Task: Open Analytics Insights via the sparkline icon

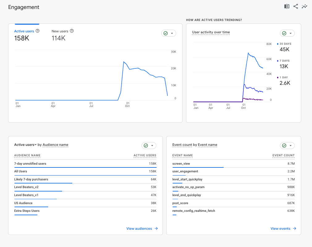Action: 305,6
